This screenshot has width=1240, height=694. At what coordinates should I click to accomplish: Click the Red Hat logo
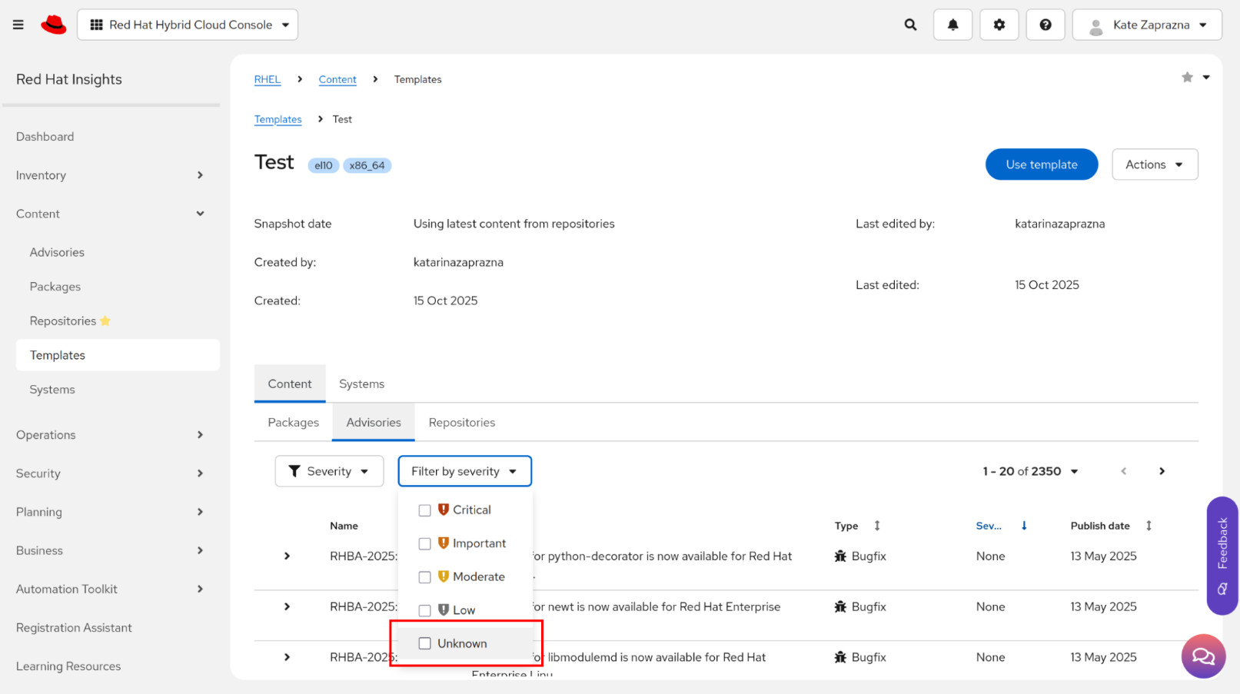coord(54,25)
